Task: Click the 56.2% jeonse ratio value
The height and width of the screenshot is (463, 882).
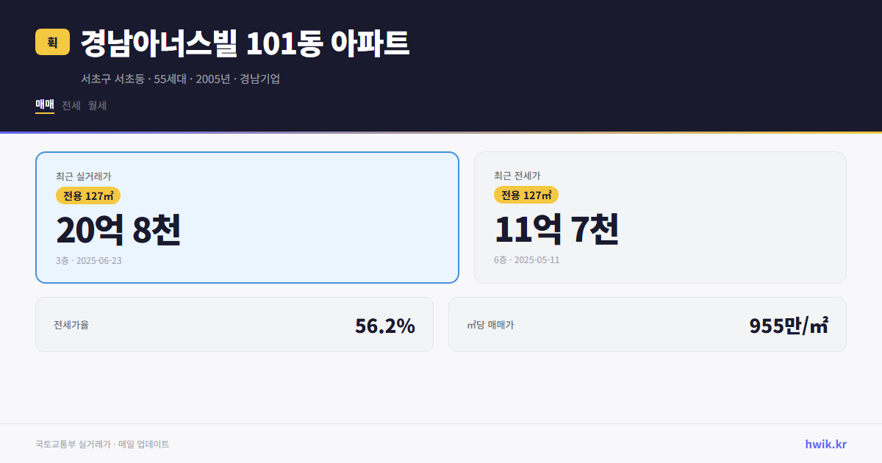Action: pos(385,324)
